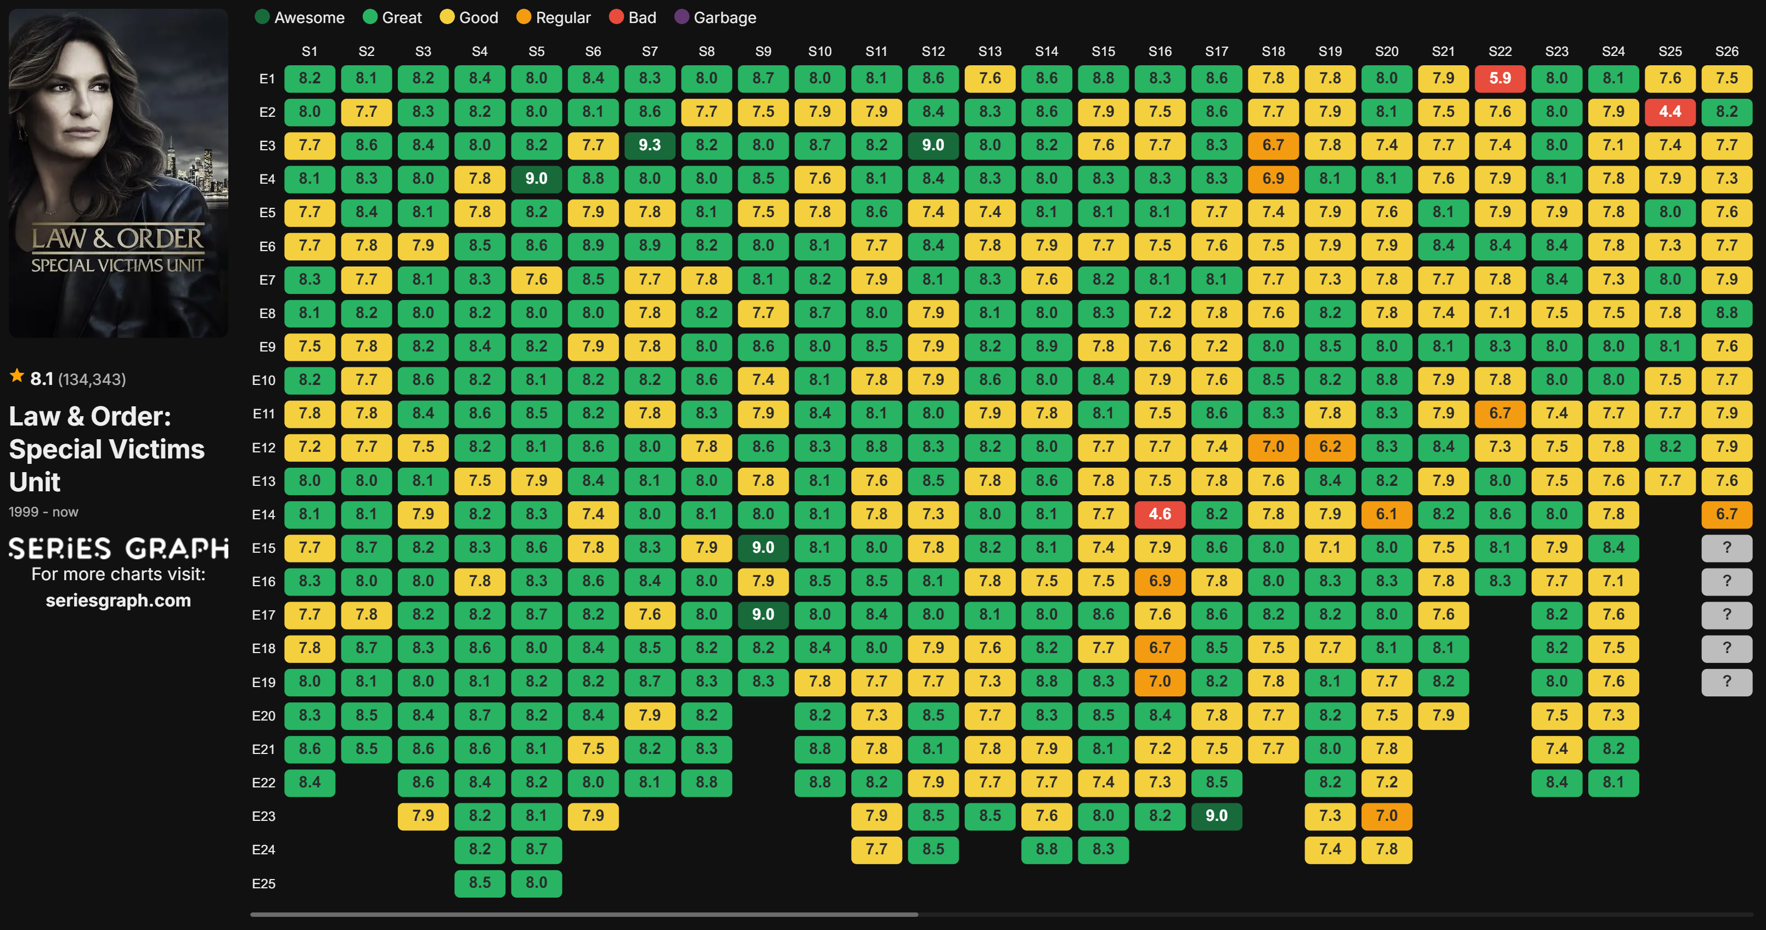1766x930 pixels.
Task: Click the E25 episode row label
Action: pos(263,883)
